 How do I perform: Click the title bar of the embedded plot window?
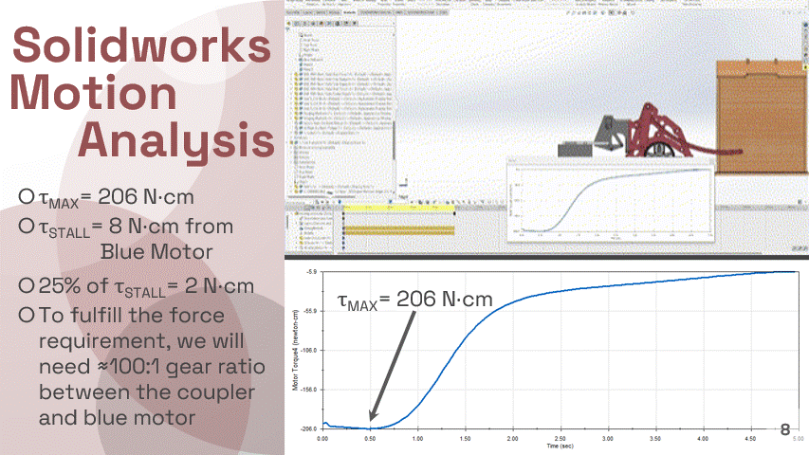click(611, 161)
